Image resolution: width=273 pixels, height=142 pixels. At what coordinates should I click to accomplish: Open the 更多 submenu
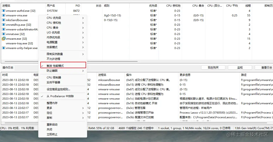63,108
